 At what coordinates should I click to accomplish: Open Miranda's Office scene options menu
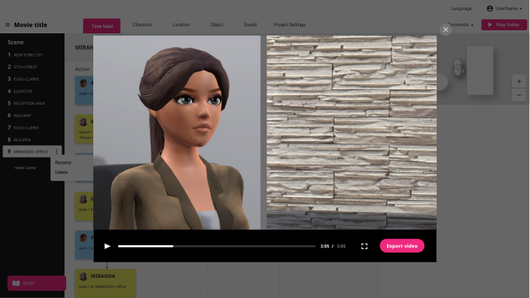coord(57,151)
